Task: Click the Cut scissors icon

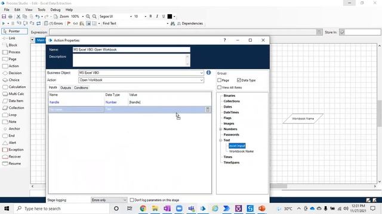Action: (19, 17)
